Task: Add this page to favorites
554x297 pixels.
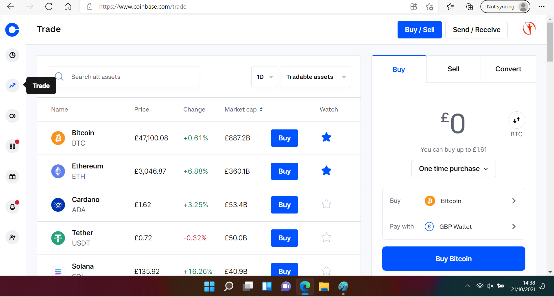Action: point(429,6)
